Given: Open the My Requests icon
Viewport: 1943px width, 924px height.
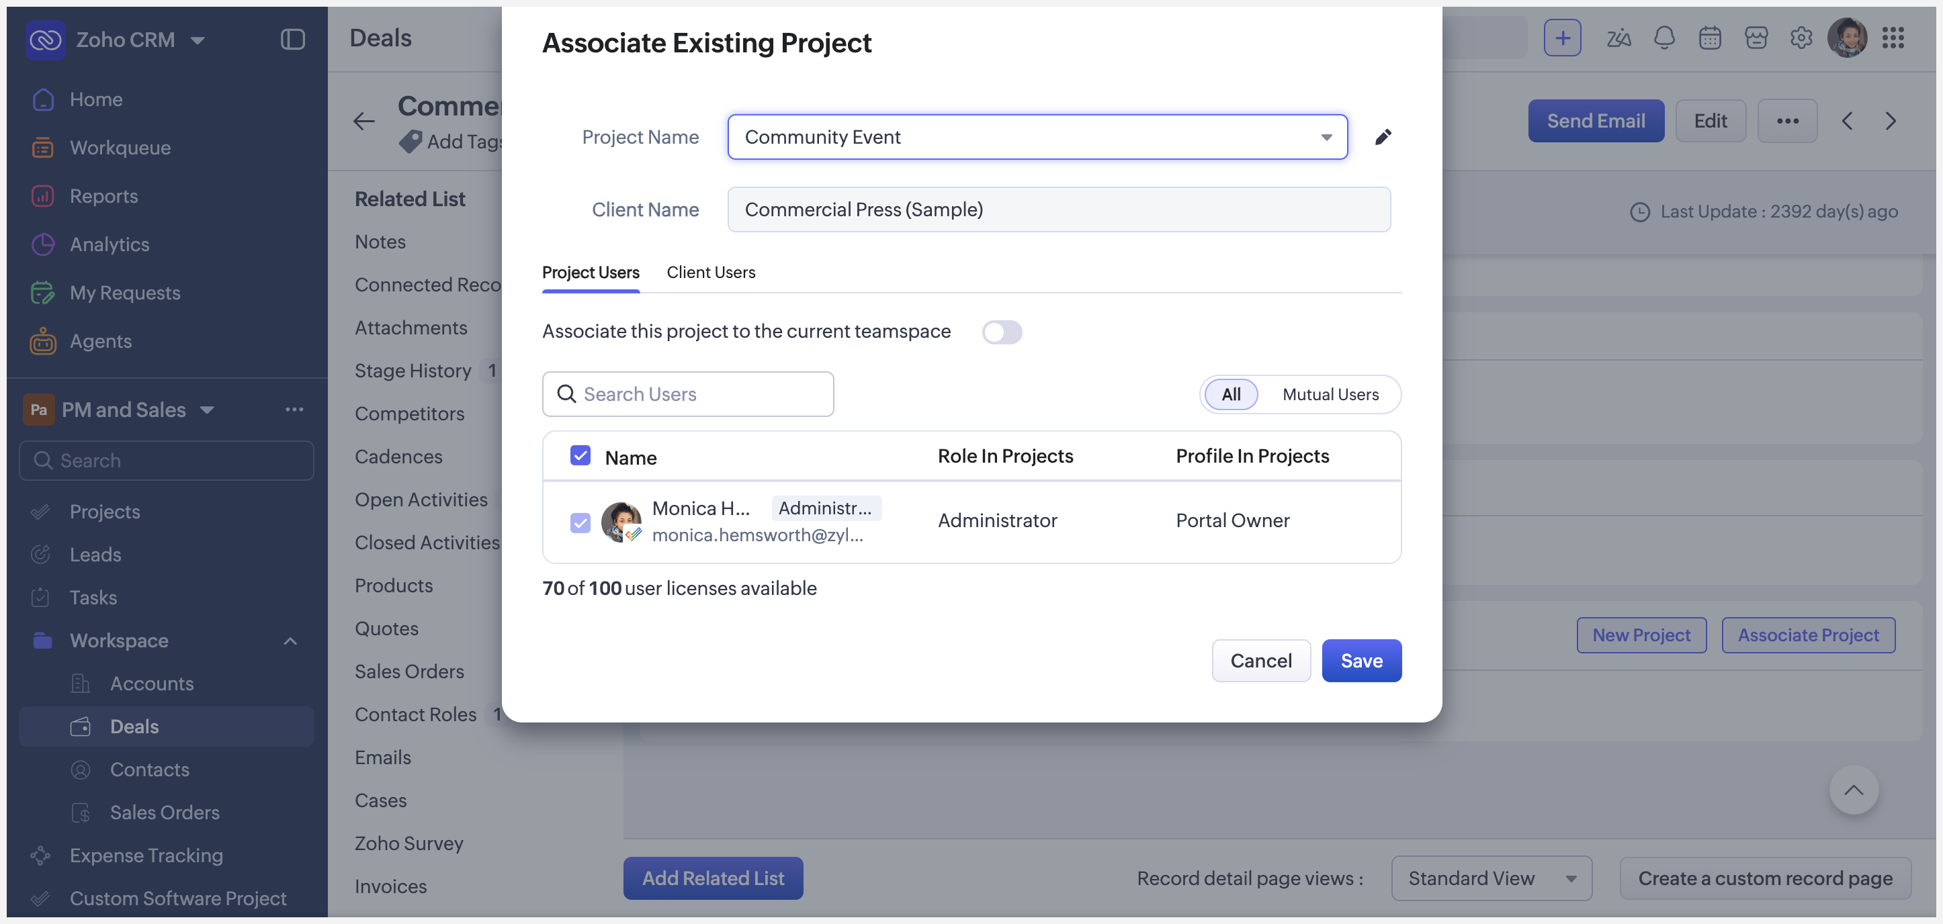Looking at the screenshot, I should pyautogui.click(x=43, y=291).
